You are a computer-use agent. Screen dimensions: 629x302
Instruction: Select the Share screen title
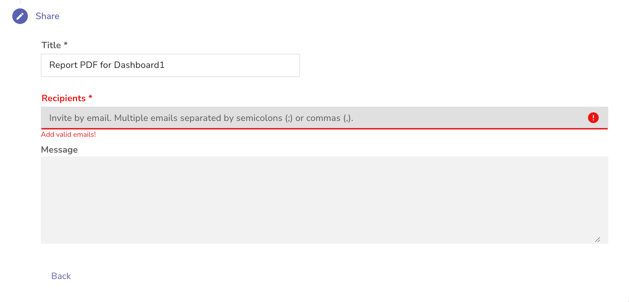tap(47, 16)
